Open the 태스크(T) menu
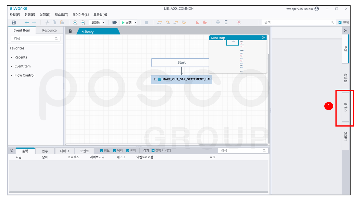This screenshot has width=355, height=199. coord(61,15)
